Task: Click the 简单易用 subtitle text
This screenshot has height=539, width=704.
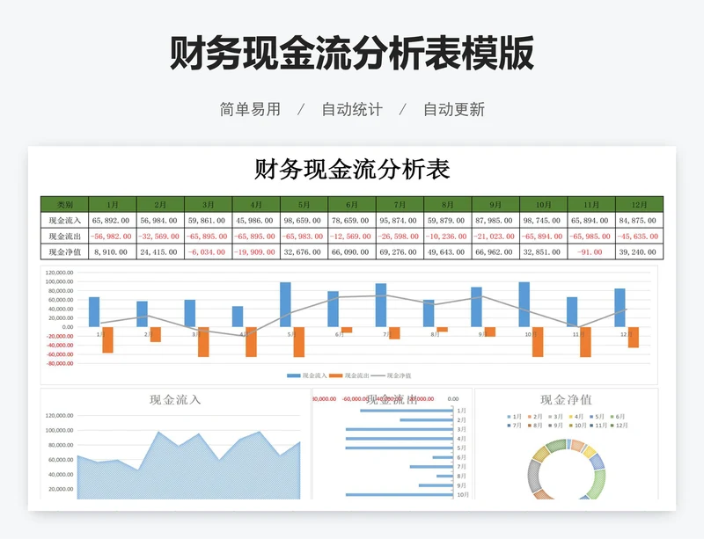Action: coord(250,110)
